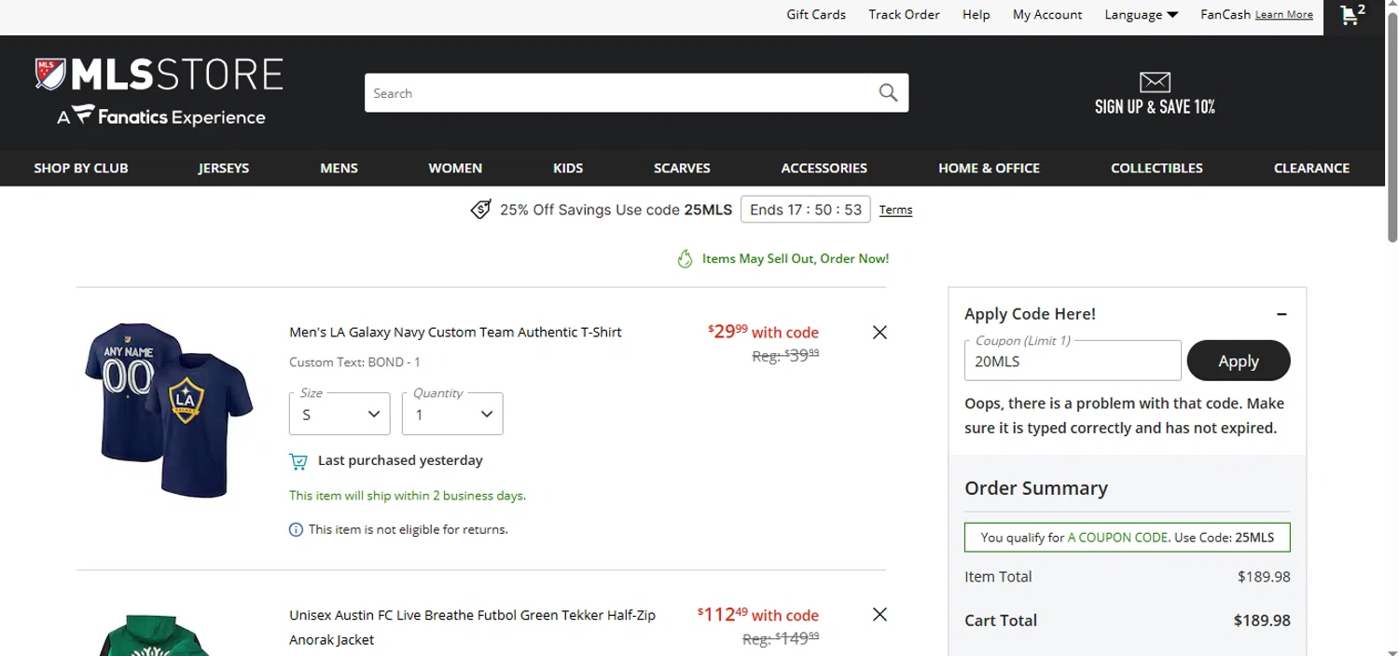The height and width of the screenshot is (656, 1399).
Task: Open the Shop By Club menu
Action: tap(81, 169)
